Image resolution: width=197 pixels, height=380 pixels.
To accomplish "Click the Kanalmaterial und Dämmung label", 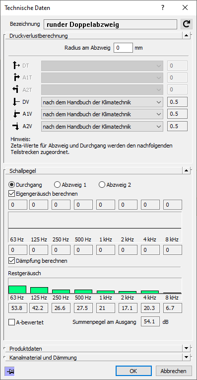I will tap(43, 358).
